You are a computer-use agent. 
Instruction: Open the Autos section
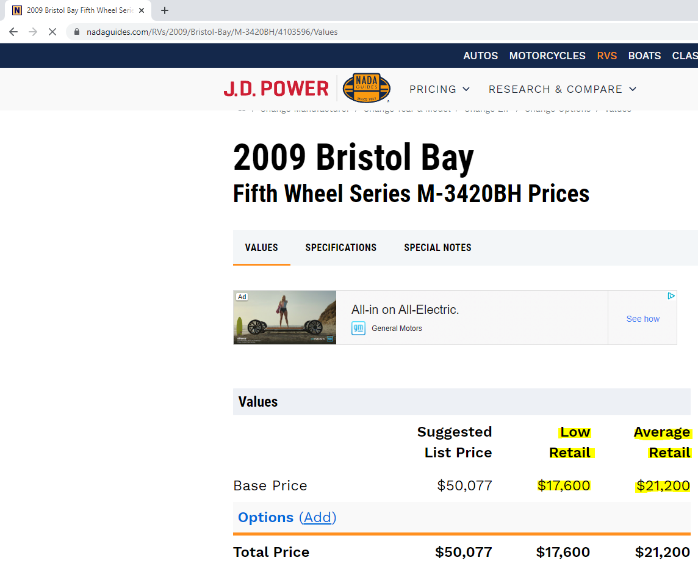coord(480,56)
